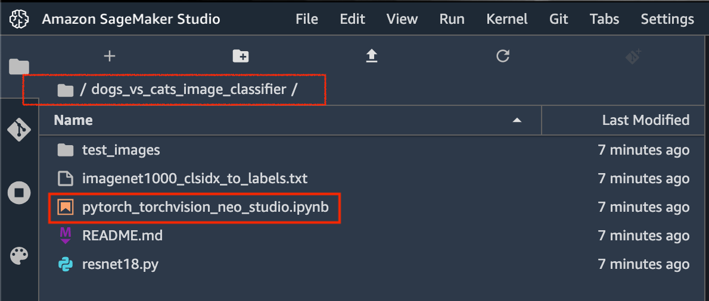The height and width of the screenshot is (301, 709).
Task: Show running terminals and kernels panel
Action: [18, 192]
